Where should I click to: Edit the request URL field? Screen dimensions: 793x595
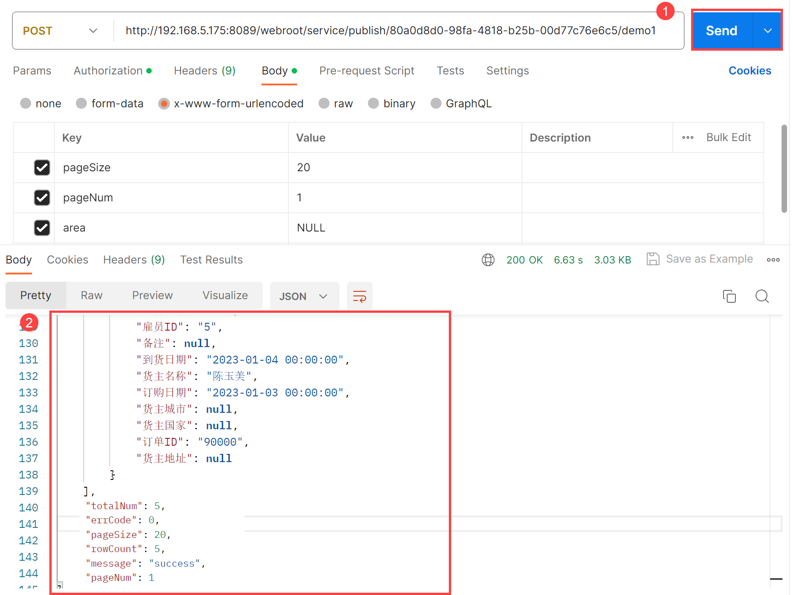pos(391,31)
